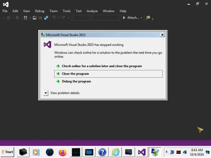This screenshot has width=211, height=158.
Task: Open the Tools menu
Action: (x=66, y=11)
